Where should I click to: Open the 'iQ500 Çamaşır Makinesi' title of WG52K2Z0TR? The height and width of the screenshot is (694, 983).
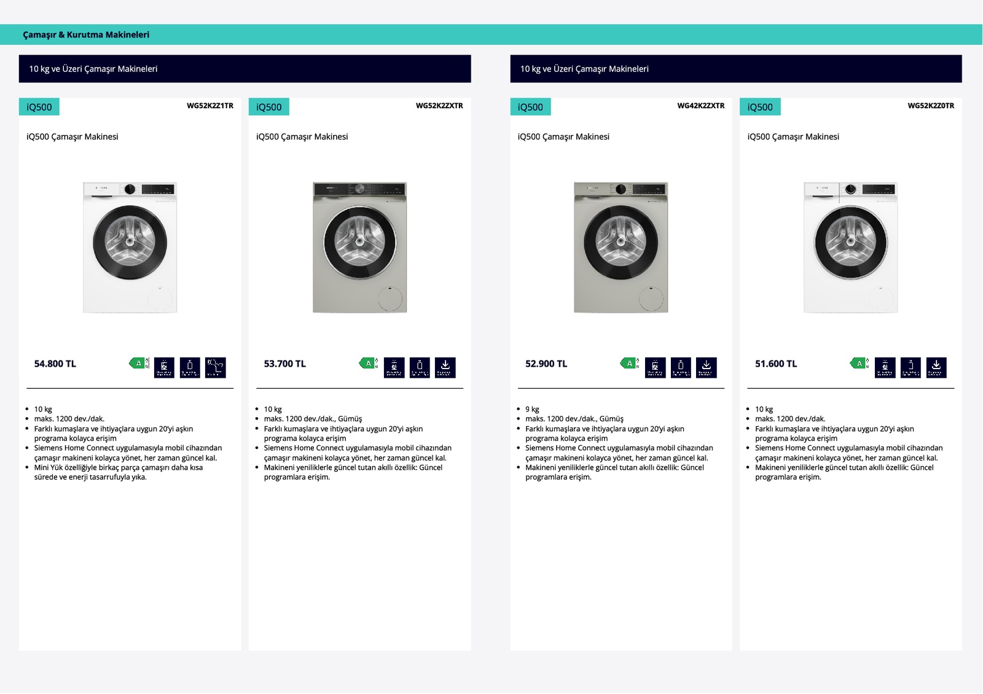click(x=794, y=137)
